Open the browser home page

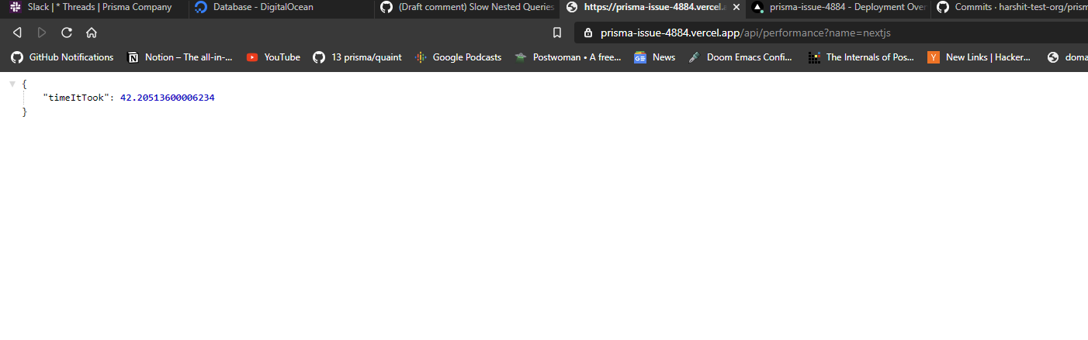(92, 33)
